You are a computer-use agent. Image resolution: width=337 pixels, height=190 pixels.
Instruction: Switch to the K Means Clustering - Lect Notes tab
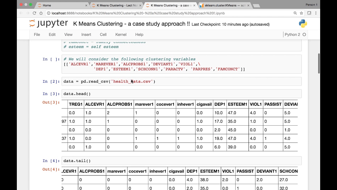coord(116,5)
